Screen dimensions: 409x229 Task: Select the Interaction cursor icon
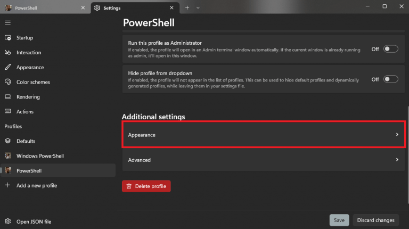click(x=7, y=52)
